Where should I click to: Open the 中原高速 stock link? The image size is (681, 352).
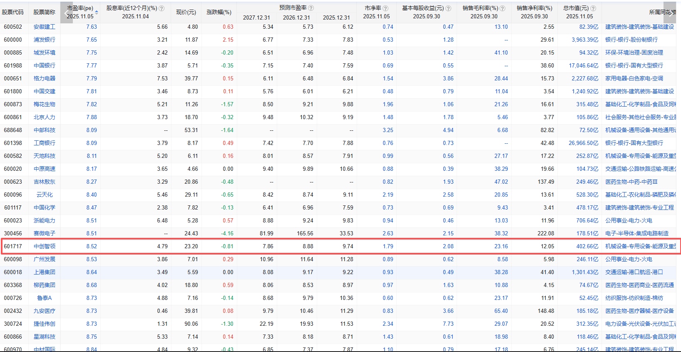coord(45,169)
